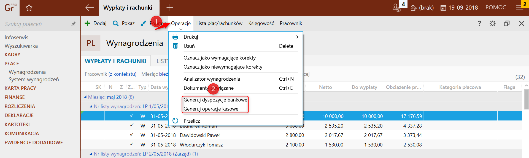Open settings with the gear icon
The height and width of the screenshot is (158, 529).
click(493, 24)
